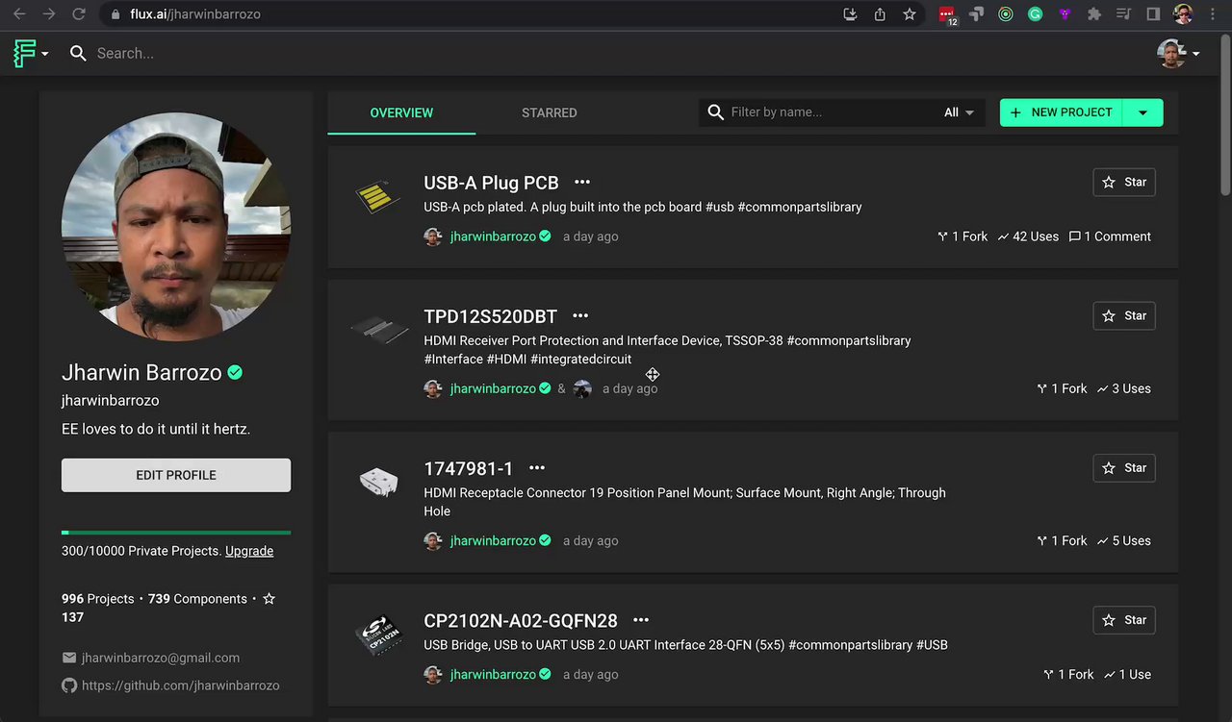The height and width of the screenshot is (722, 1232).
Task: Bookmark page with the star icon in address bar
Action: (910, 14)
